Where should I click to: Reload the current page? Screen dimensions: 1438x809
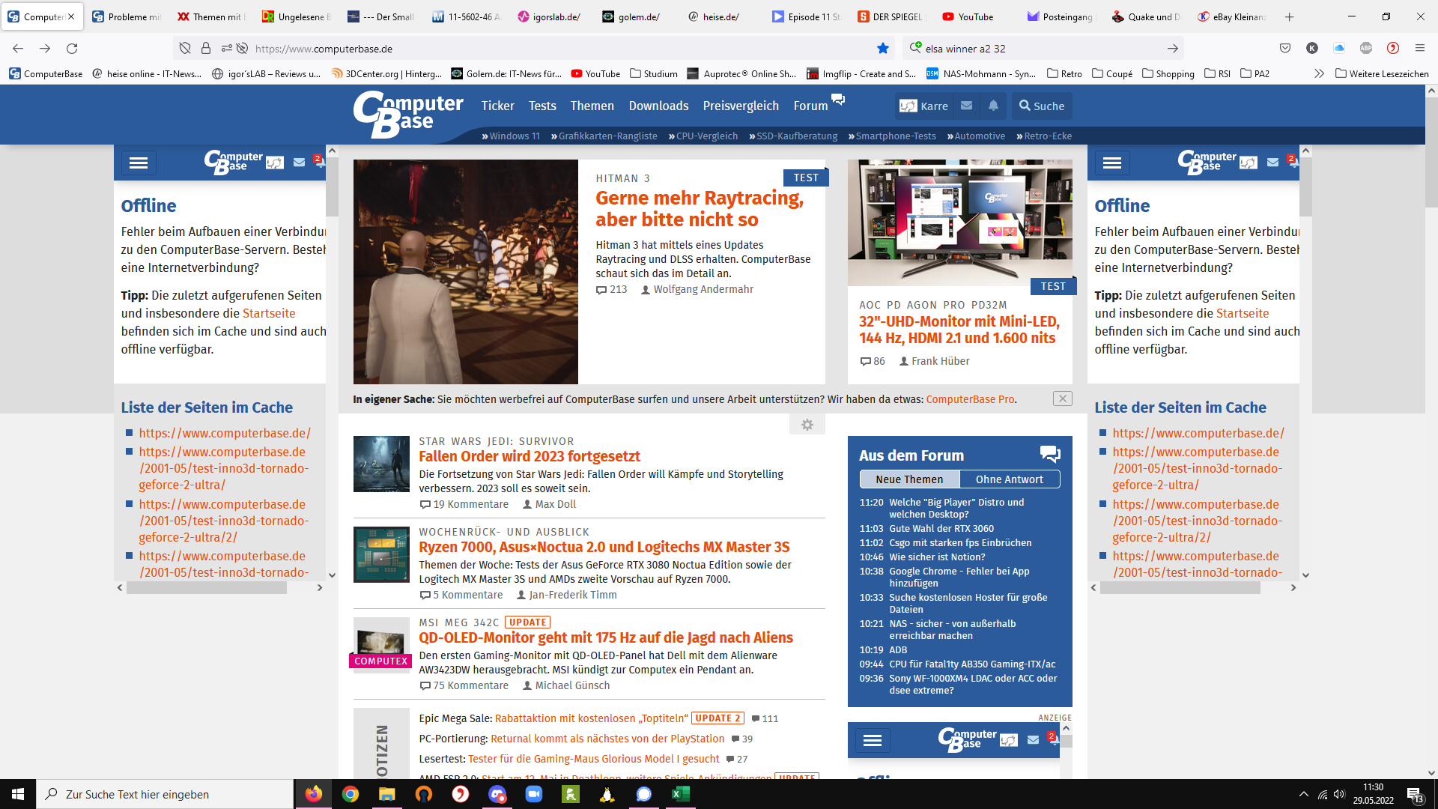click(x=72, y=49)
